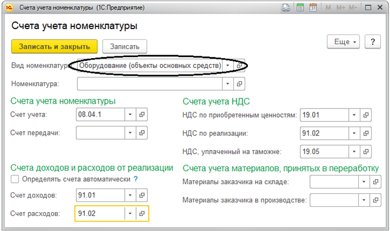Open the Счет расходов 91.02 item icon
This screenshot has width=390, height=231.
pos(142,213)
